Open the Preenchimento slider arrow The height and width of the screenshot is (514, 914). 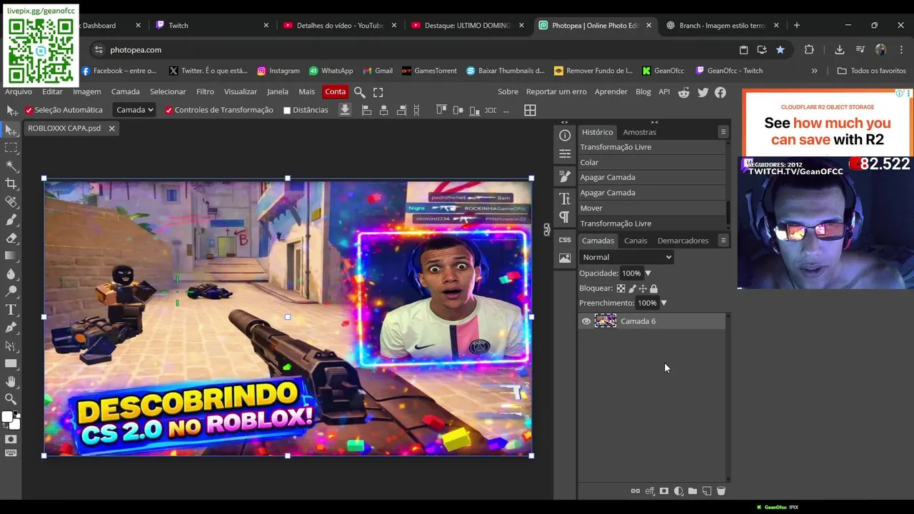[x=663, y=303]
